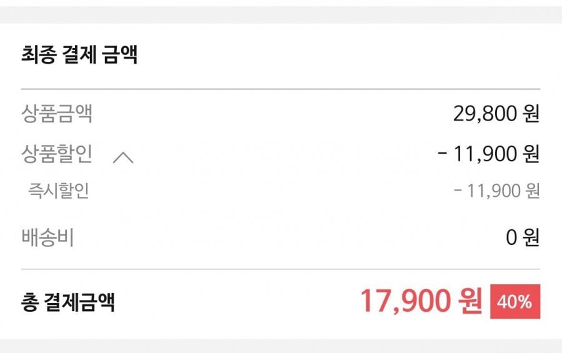Click the 상품금액 label
Screen dimensions: 562x353
(56, 114)
